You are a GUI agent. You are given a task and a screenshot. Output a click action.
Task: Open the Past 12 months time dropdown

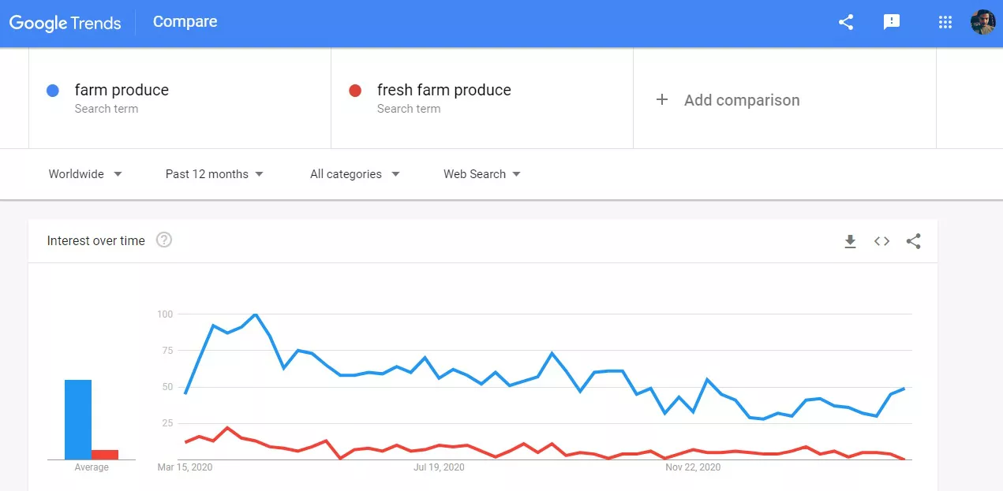pyautogui.click(x=214, y=174)
